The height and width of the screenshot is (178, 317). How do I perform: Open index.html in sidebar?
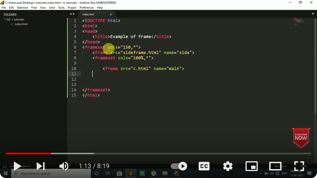(x=21, y=24)
